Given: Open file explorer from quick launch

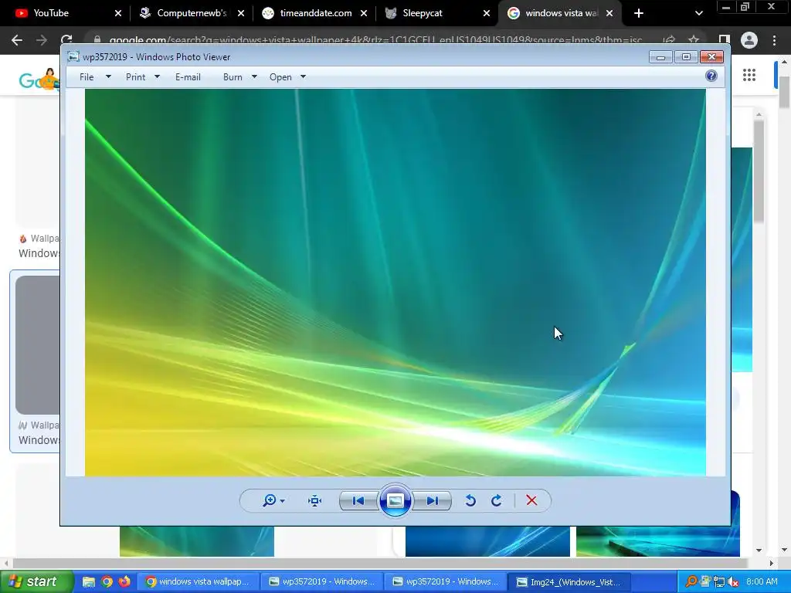Looking at the screenshot, I should click(x=88, y=581).
